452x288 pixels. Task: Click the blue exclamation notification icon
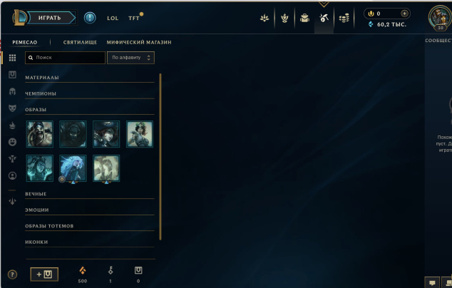point(90,18)
